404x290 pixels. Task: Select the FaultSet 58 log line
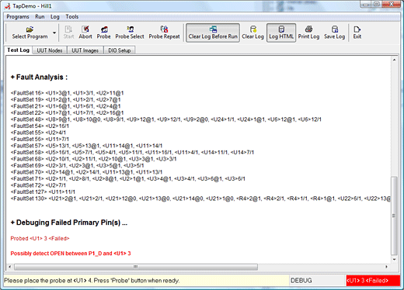point(132,152)
